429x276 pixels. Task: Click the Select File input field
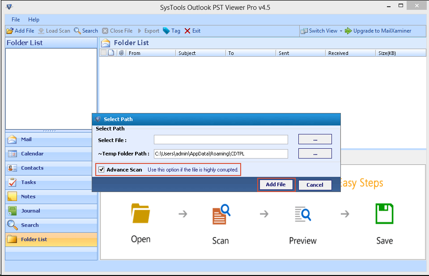pyautogui.click(x=221, y=140)
